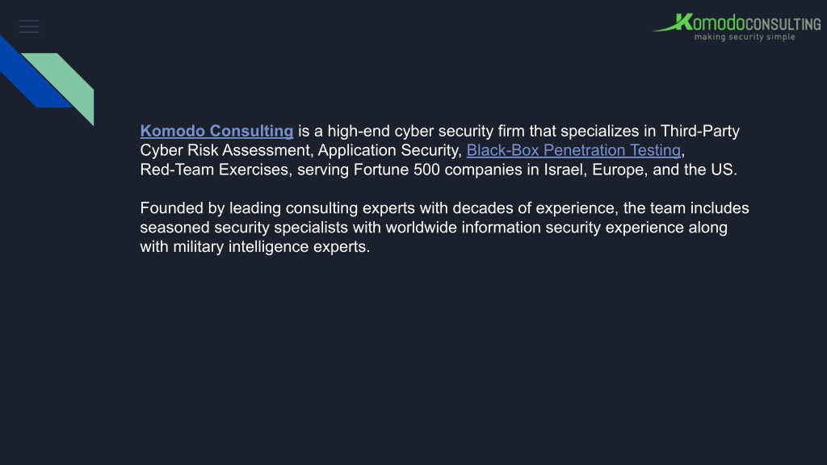Click 'decades of experience' phrase

[533, 207]
